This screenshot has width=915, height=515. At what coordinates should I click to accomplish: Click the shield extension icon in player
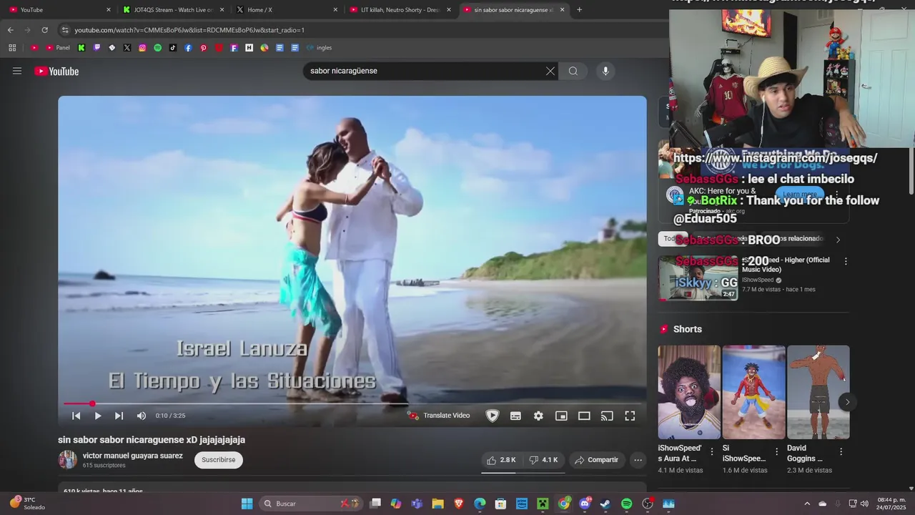(492, 416)
